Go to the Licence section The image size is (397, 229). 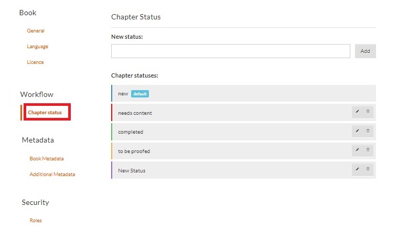(x=35, y=62)
